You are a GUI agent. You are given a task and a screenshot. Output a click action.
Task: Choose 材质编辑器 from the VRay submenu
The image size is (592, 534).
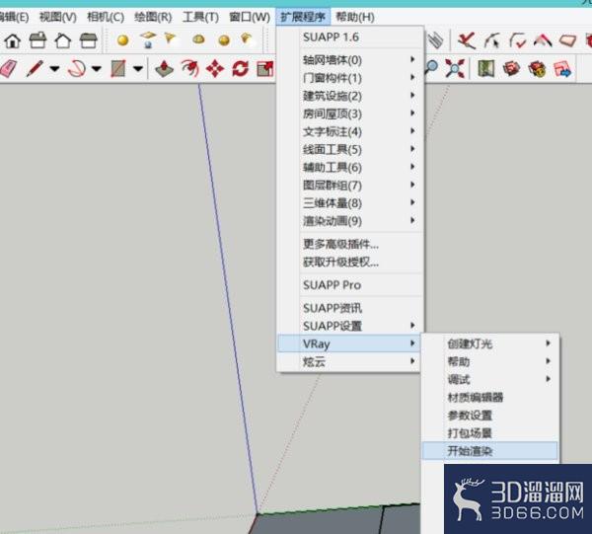point(490,397)
